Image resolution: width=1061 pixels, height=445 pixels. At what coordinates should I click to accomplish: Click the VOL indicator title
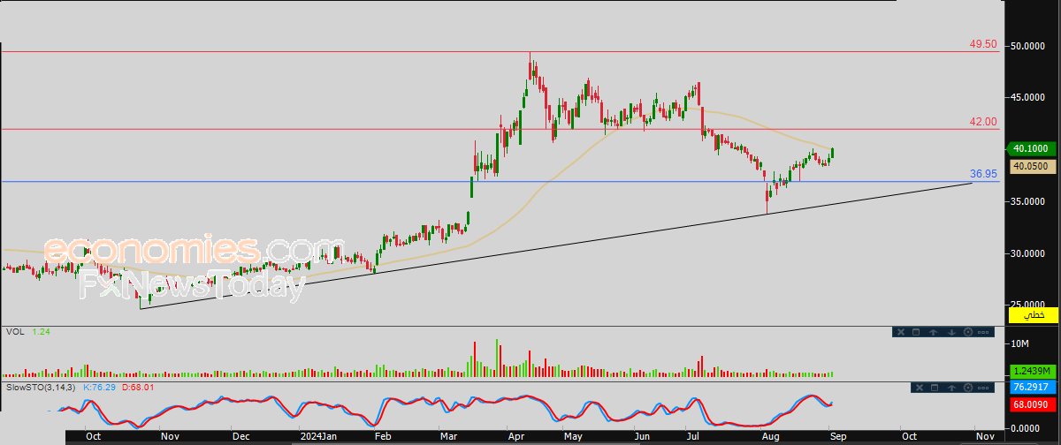14,331
